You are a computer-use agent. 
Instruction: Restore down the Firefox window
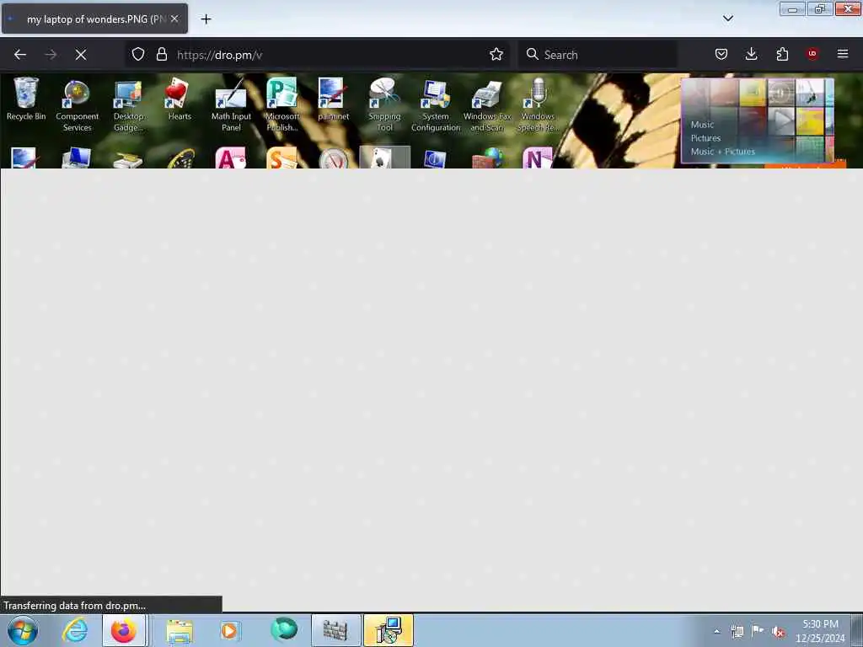click(819, 9)
